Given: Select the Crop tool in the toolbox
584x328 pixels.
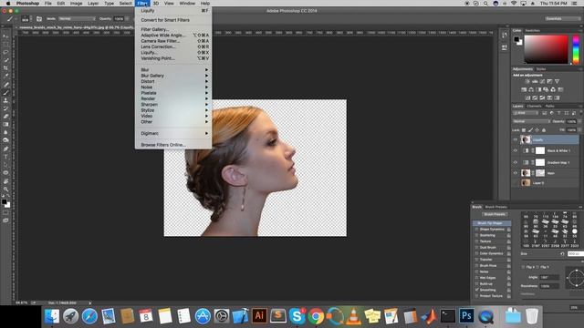Looking at the screenshot, I should tap(5, 68).
